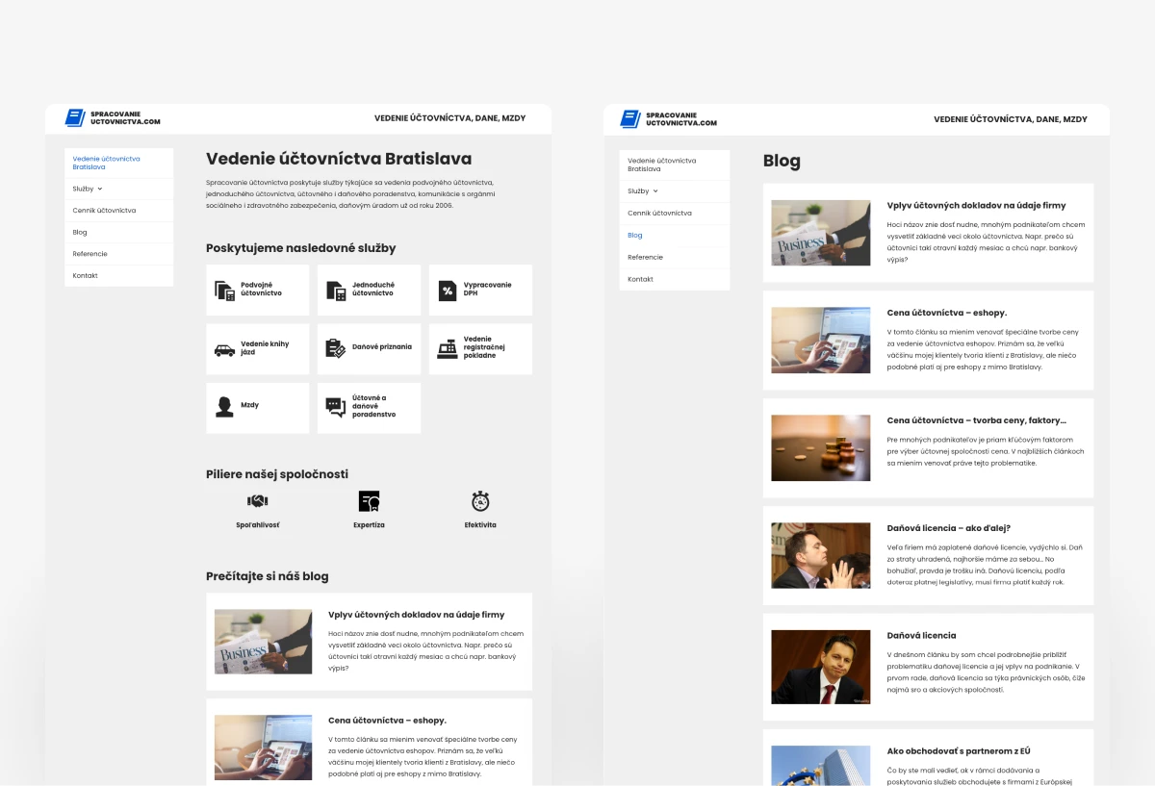The width and height of the screenshot is (1155, 786).
Task: Click the Piliere našej spoločnosti heading
Action: pos(277,474)
